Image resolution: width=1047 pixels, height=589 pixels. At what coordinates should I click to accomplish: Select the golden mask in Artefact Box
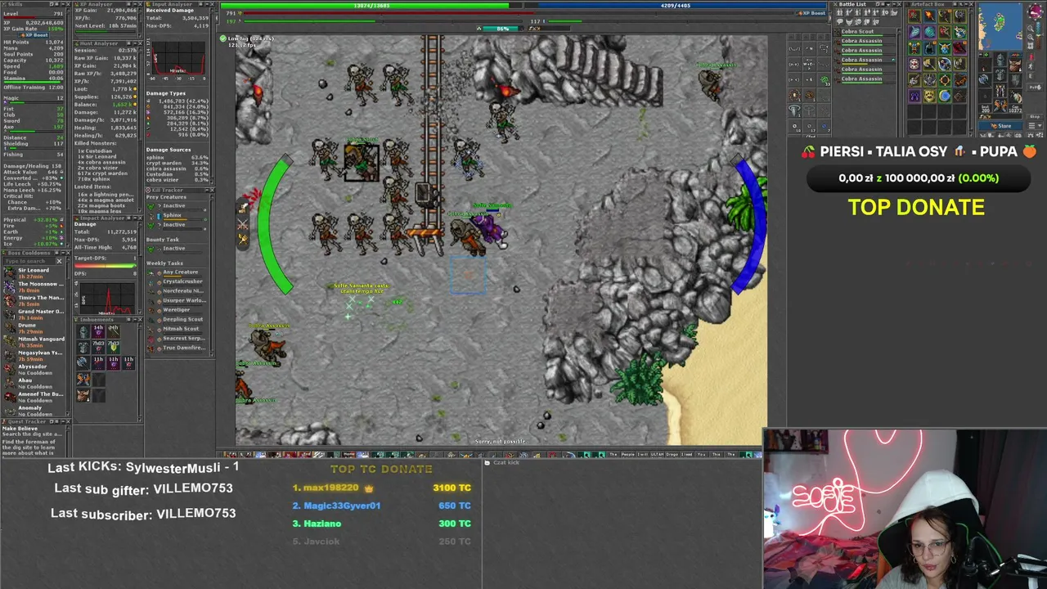[929, 97]
